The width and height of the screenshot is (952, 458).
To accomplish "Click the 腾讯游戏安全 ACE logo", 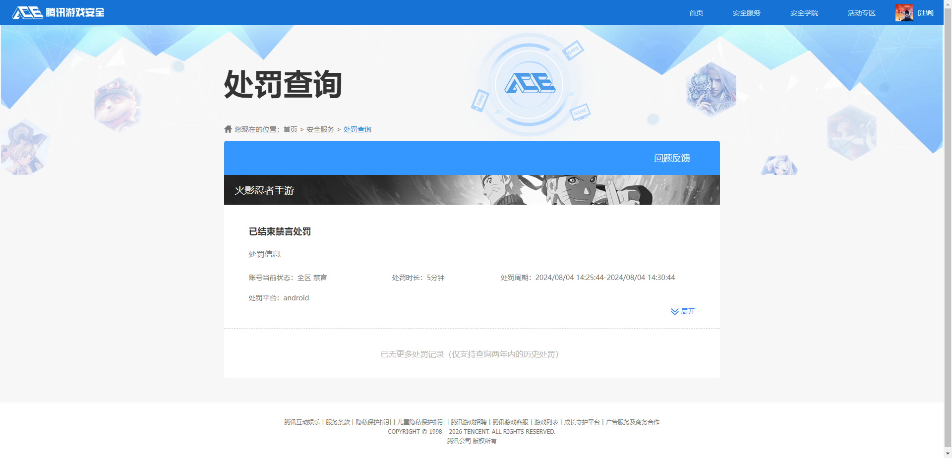I will pyautogui.click(x=58, y=12).
